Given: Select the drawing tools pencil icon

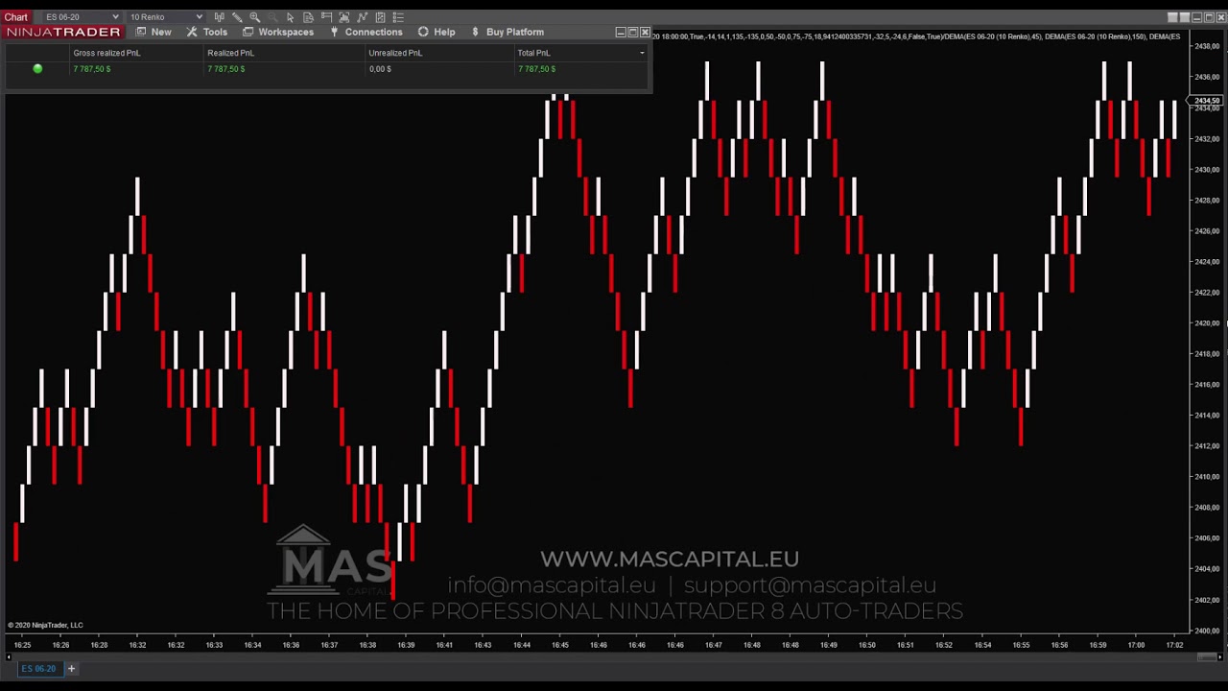Looking at the screenshot, I should pos(237,17).
